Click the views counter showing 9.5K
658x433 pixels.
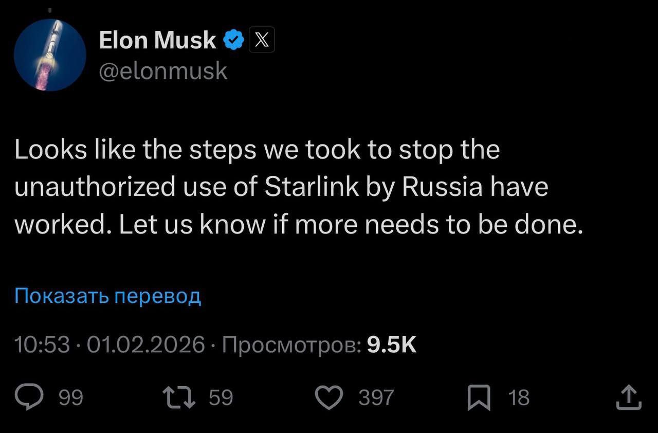pyautogui.click(x=392, y=345)
